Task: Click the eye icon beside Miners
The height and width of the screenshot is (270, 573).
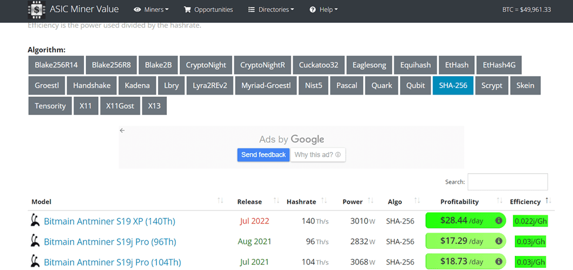Action: pyautogui.click(x=138, y=10)
